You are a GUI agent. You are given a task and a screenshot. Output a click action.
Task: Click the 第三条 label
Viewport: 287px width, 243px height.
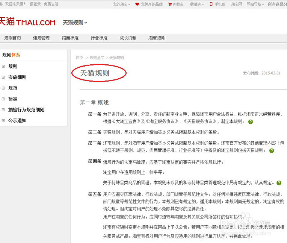pos(95,143)
